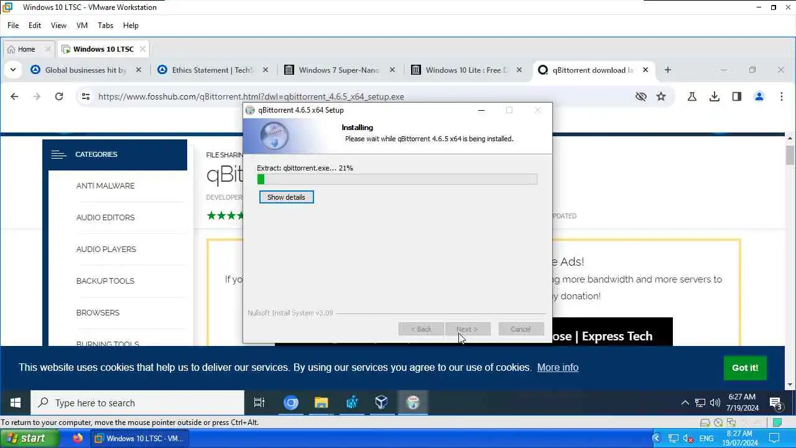Click guest volume speaker icon
Image resolution: width=796 pixels, height=448 pixels.
coord(715,403)
